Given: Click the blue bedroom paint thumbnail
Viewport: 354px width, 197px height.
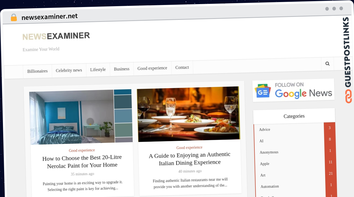Looking at the screenshot, I should [81, 117].
